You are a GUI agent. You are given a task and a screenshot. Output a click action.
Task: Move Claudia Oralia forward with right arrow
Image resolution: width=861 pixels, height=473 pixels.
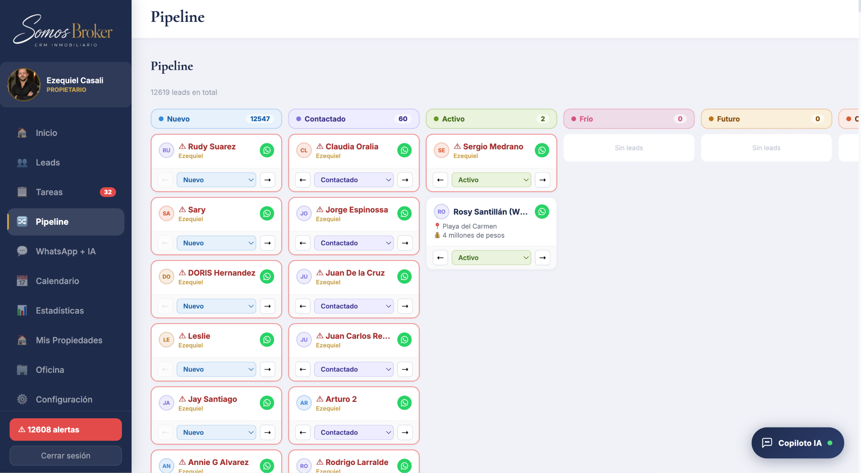(405, 180)
